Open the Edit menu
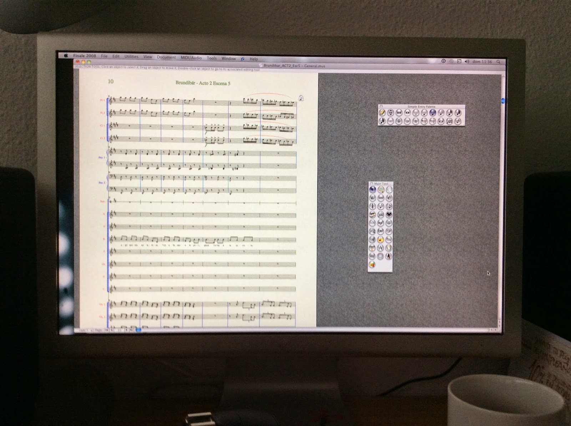Screen dimensions: 571x426 (x=116, y=56)
